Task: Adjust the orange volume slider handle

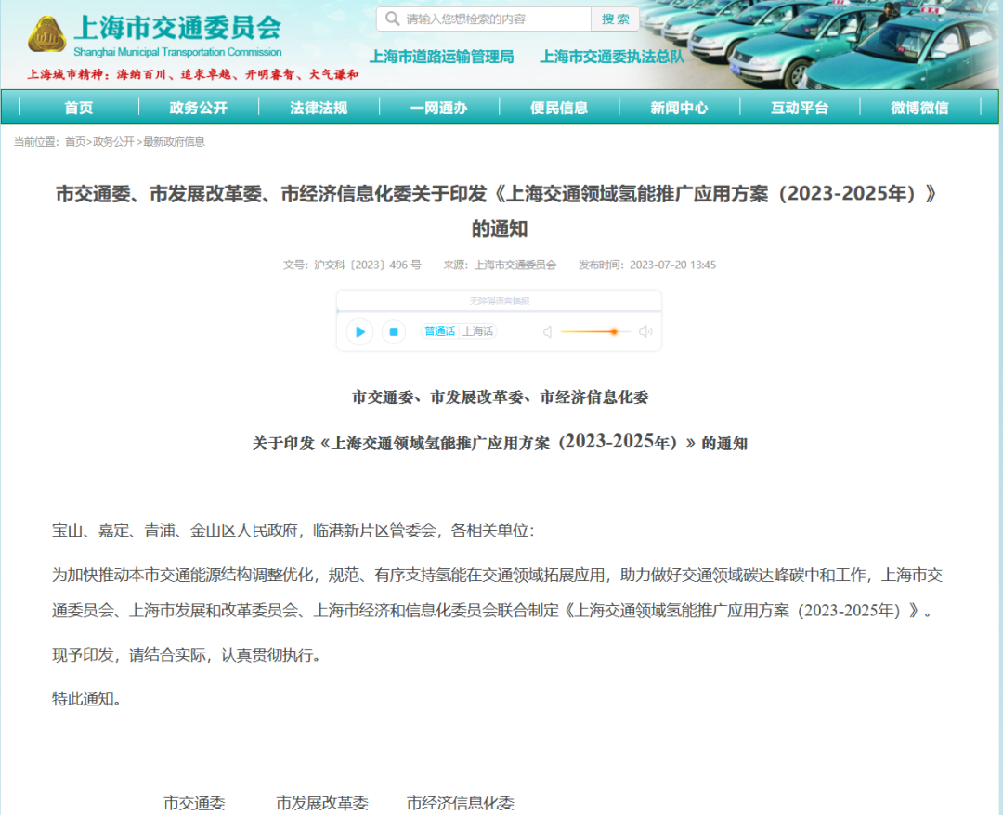Action: pos(614,331)
